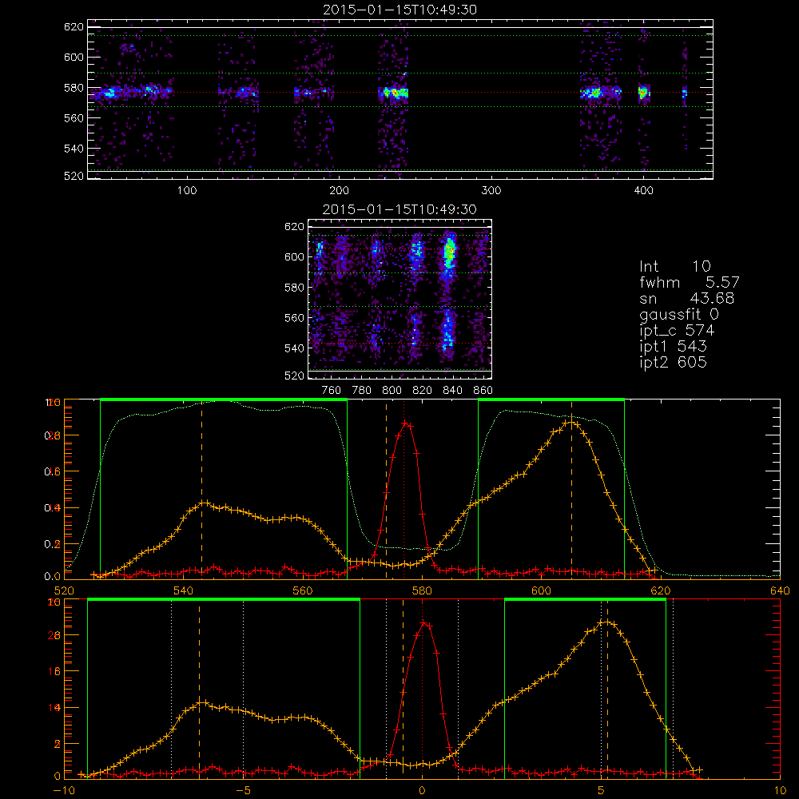799x799 pixels.
Task: Click x-axis label 300 of wide spectrogram
Action: 491,191
